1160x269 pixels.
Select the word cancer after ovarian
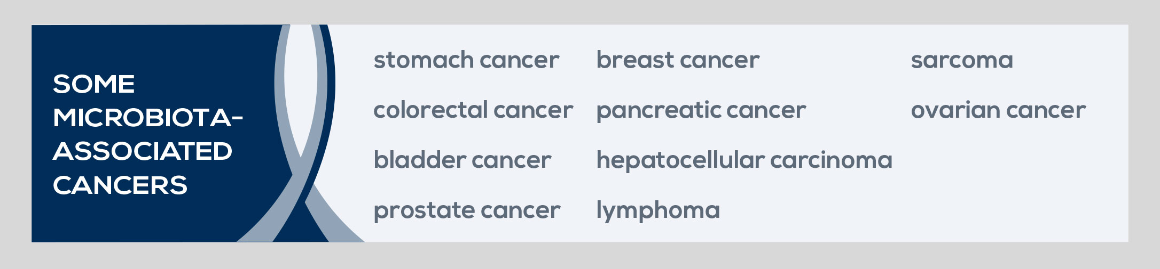click(1046, 110)
